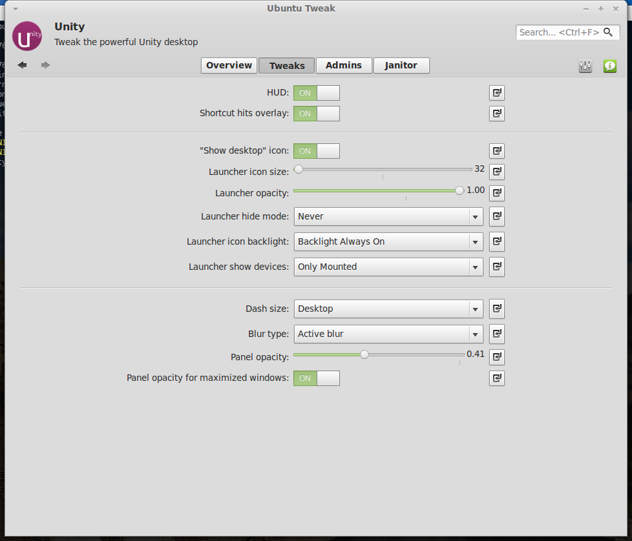Reset the "Show desktop" icon setting
The height and width of the screenshot is (541, 632).
(496, 151)
